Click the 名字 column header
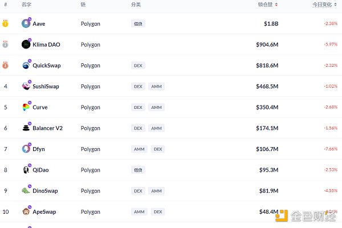Image resolution: width=342 pixels, height=228 pixels. pos(26,5)
